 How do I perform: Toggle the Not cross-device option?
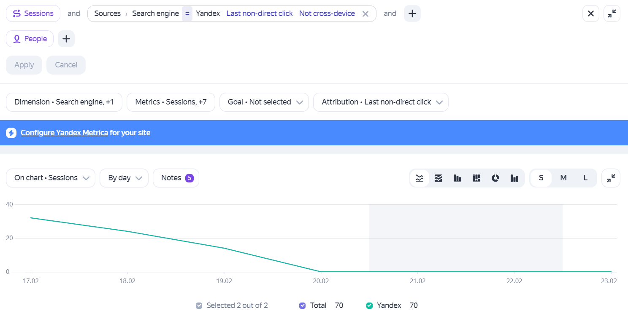pos(327,13)
